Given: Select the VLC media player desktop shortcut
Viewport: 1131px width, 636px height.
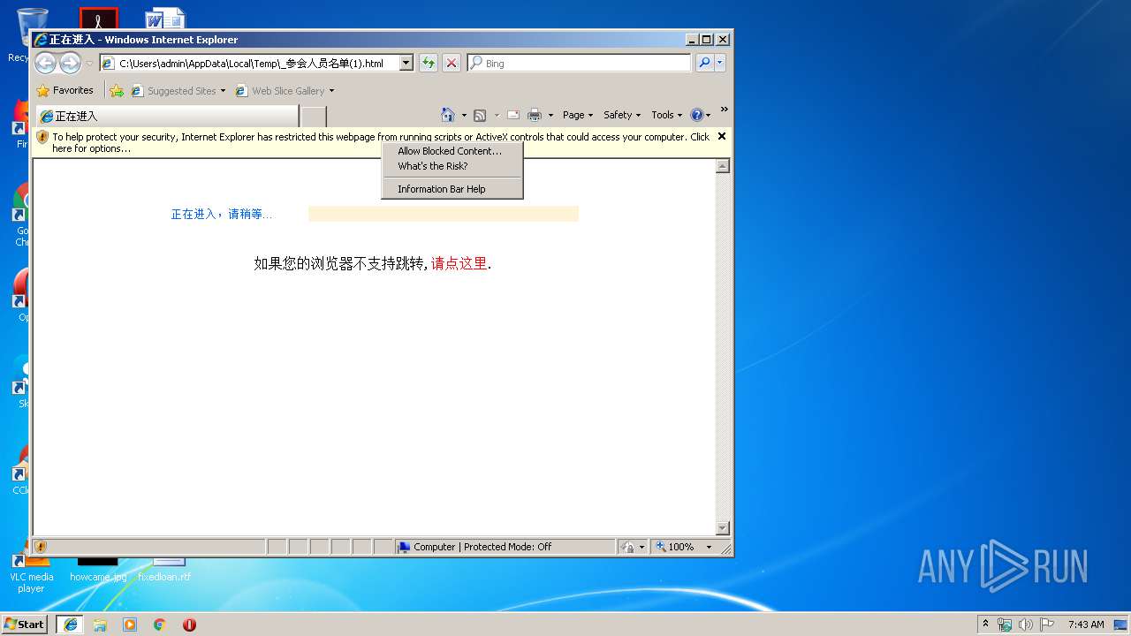Looking at the screenshot, I should point(31,572).
